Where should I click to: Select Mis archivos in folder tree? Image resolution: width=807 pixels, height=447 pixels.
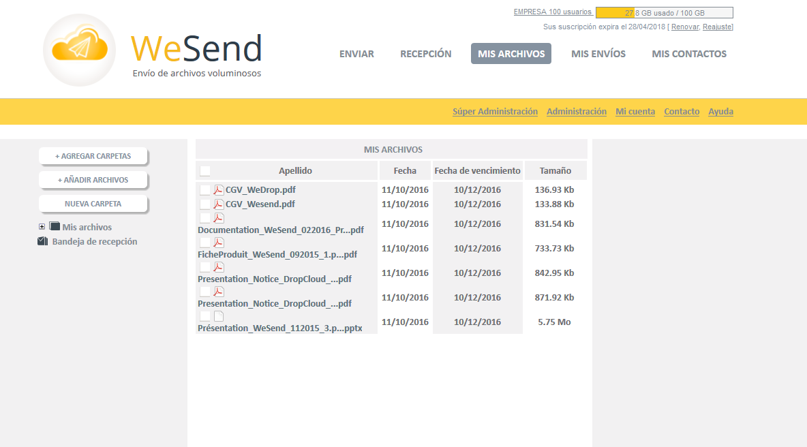(x=87, y=227)
